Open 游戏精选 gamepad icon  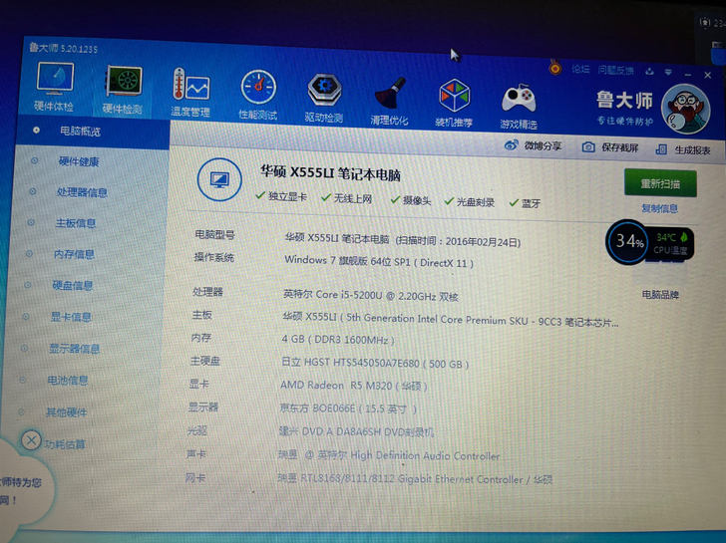coord(519,106)
